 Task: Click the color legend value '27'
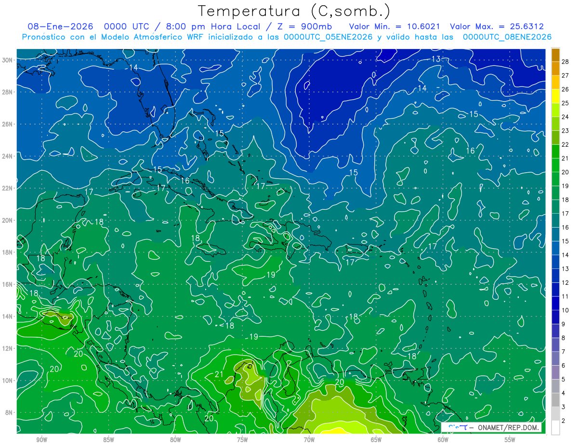click(x=565, y=76)
